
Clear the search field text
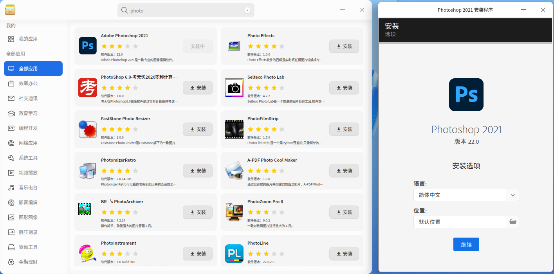[x=247, y=11]
